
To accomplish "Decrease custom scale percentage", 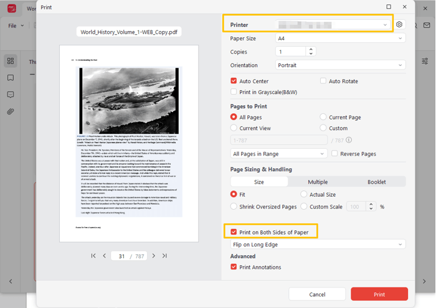I will (371, 208).
